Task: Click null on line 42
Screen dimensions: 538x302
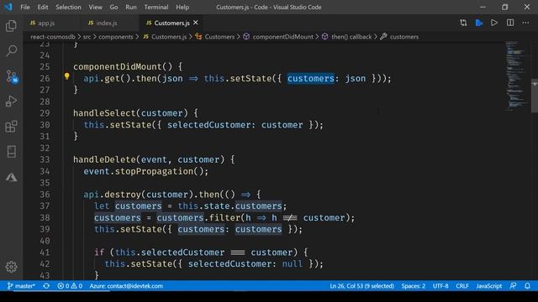Action: (293, 264)
